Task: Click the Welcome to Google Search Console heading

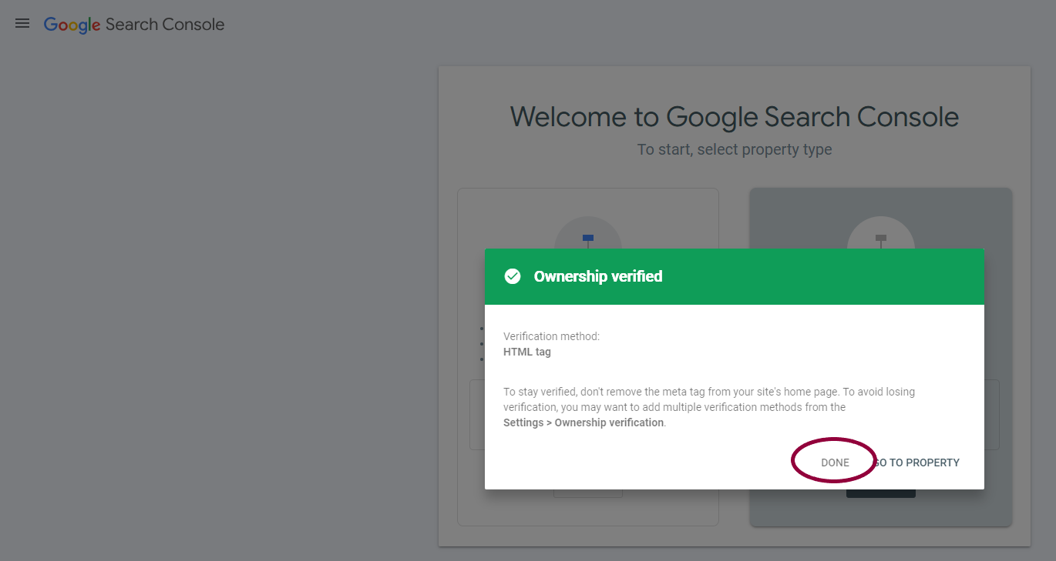Action: click(735, 117)
